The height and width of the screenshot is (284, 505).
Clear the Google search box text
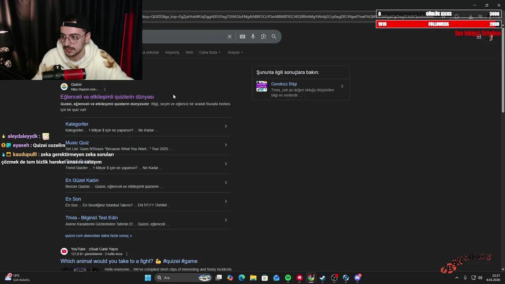coord(230,37)
